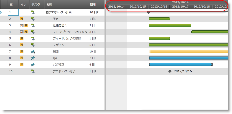Click the manual pin icon for バグ修正

33,65
